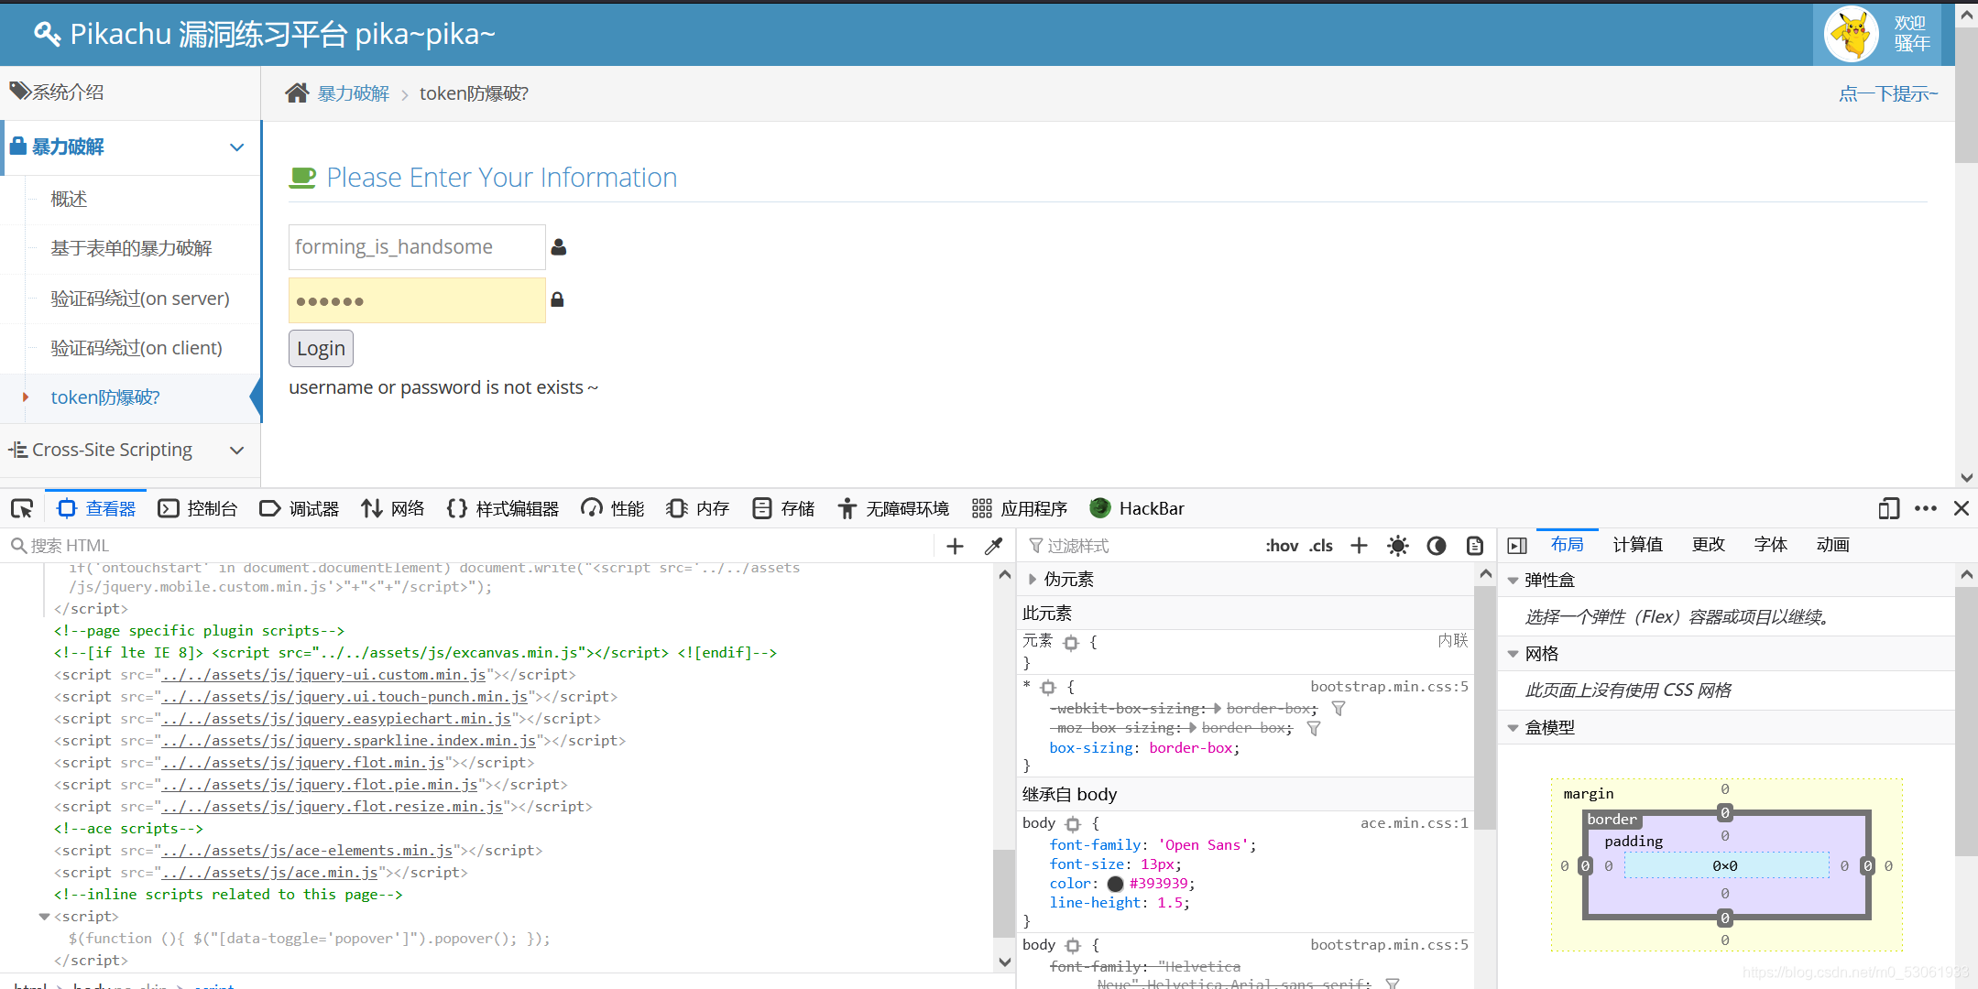Image resolution: width=1978 pixels, height=989 pixels.
Task: Click the add new rule plus icon
Action: pyautogui.click(x=1359, y=546)
